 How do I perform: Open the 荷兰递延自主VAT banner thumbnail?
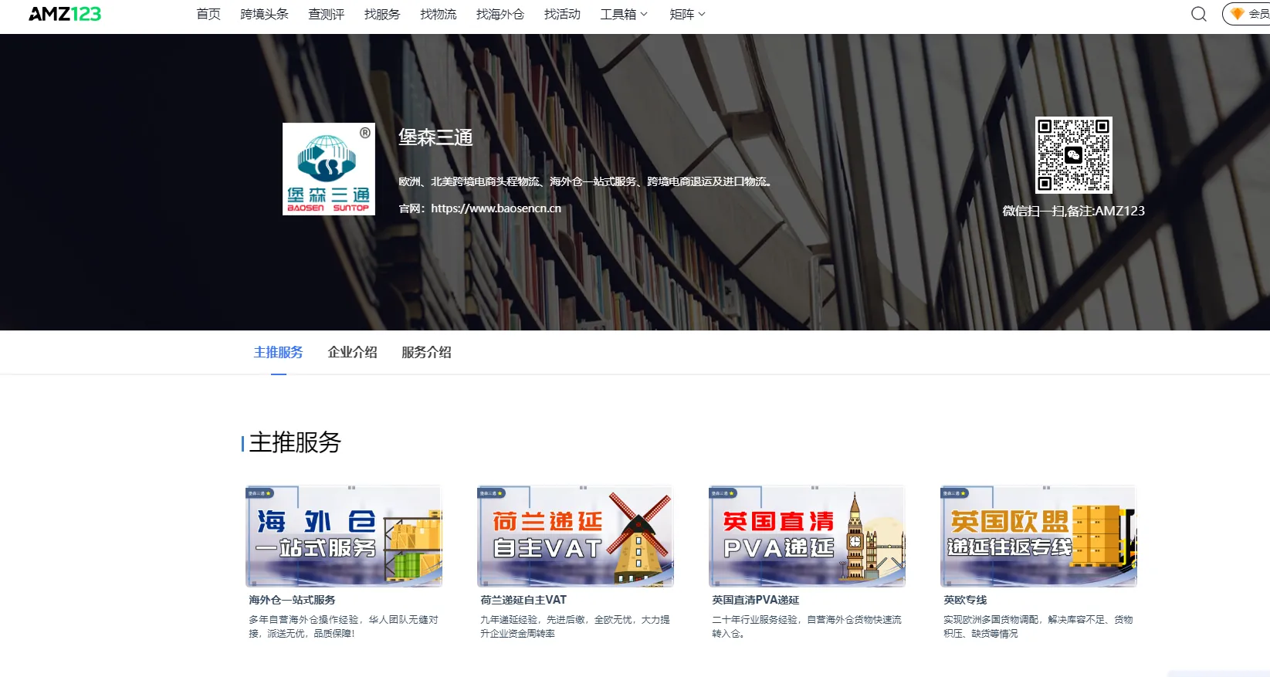coord(575,537)
